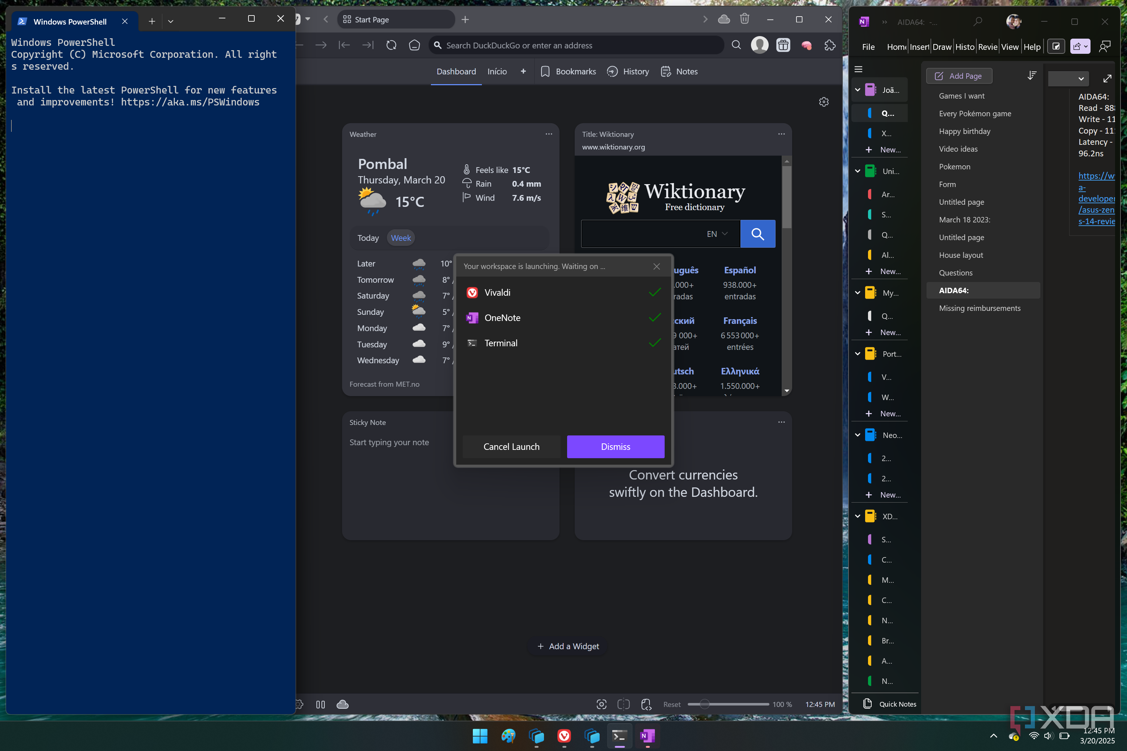
Task: Open OneNote File menu
Action: 868,47
